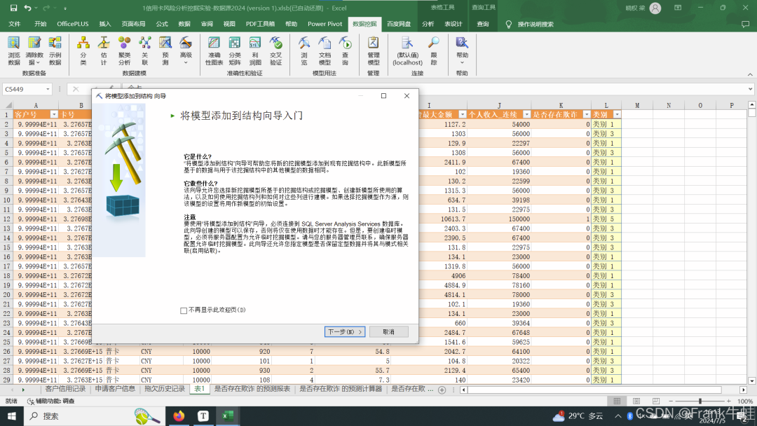Launch the 估计 estimate tool
757x426 pixels.
point(104,50)
